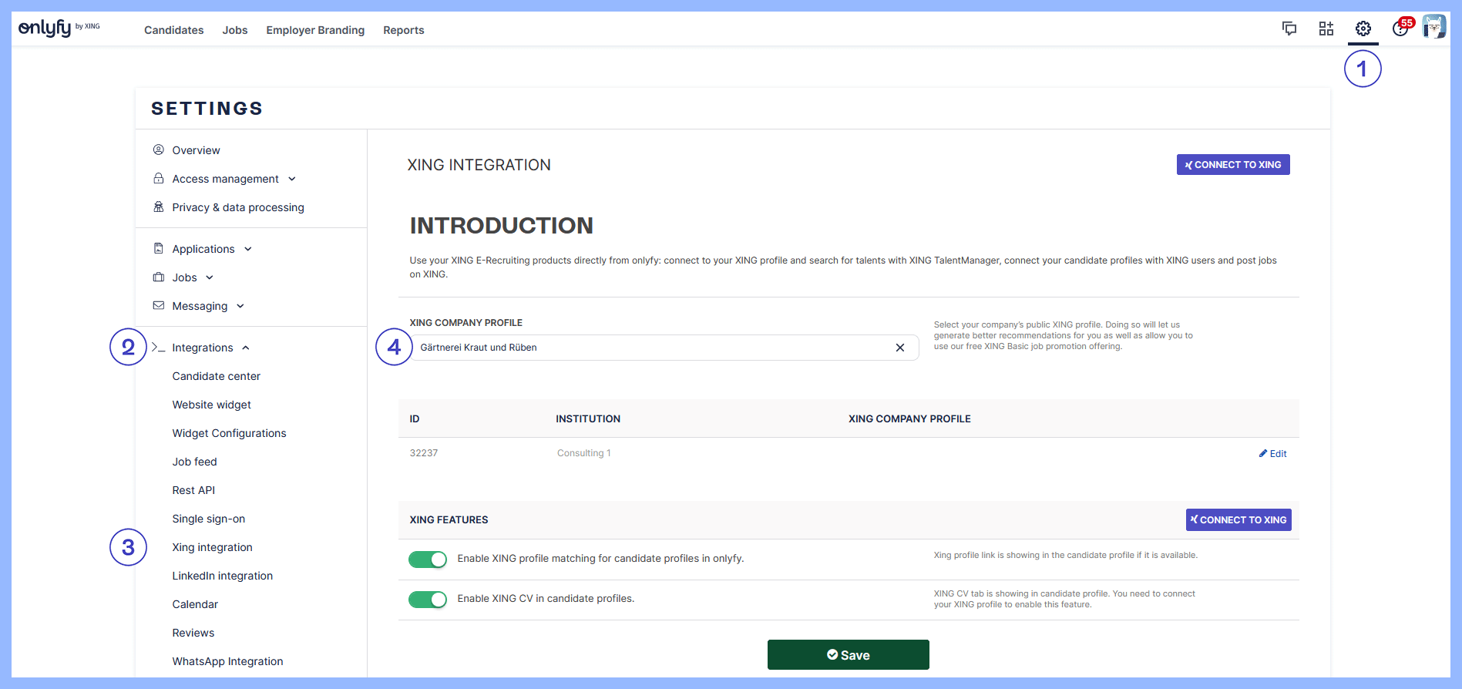Collapse the Integrations chevron

click(246, 348)
